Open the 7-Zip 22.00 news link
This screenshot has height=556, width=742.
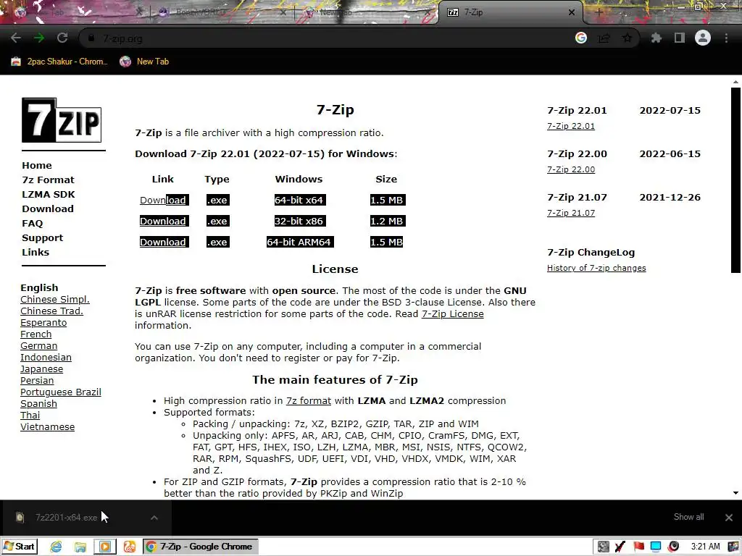tap(571, 169)
